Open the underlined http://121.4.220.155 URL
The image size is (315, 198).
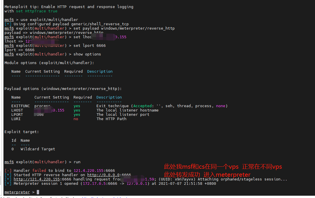pos(37,179)
